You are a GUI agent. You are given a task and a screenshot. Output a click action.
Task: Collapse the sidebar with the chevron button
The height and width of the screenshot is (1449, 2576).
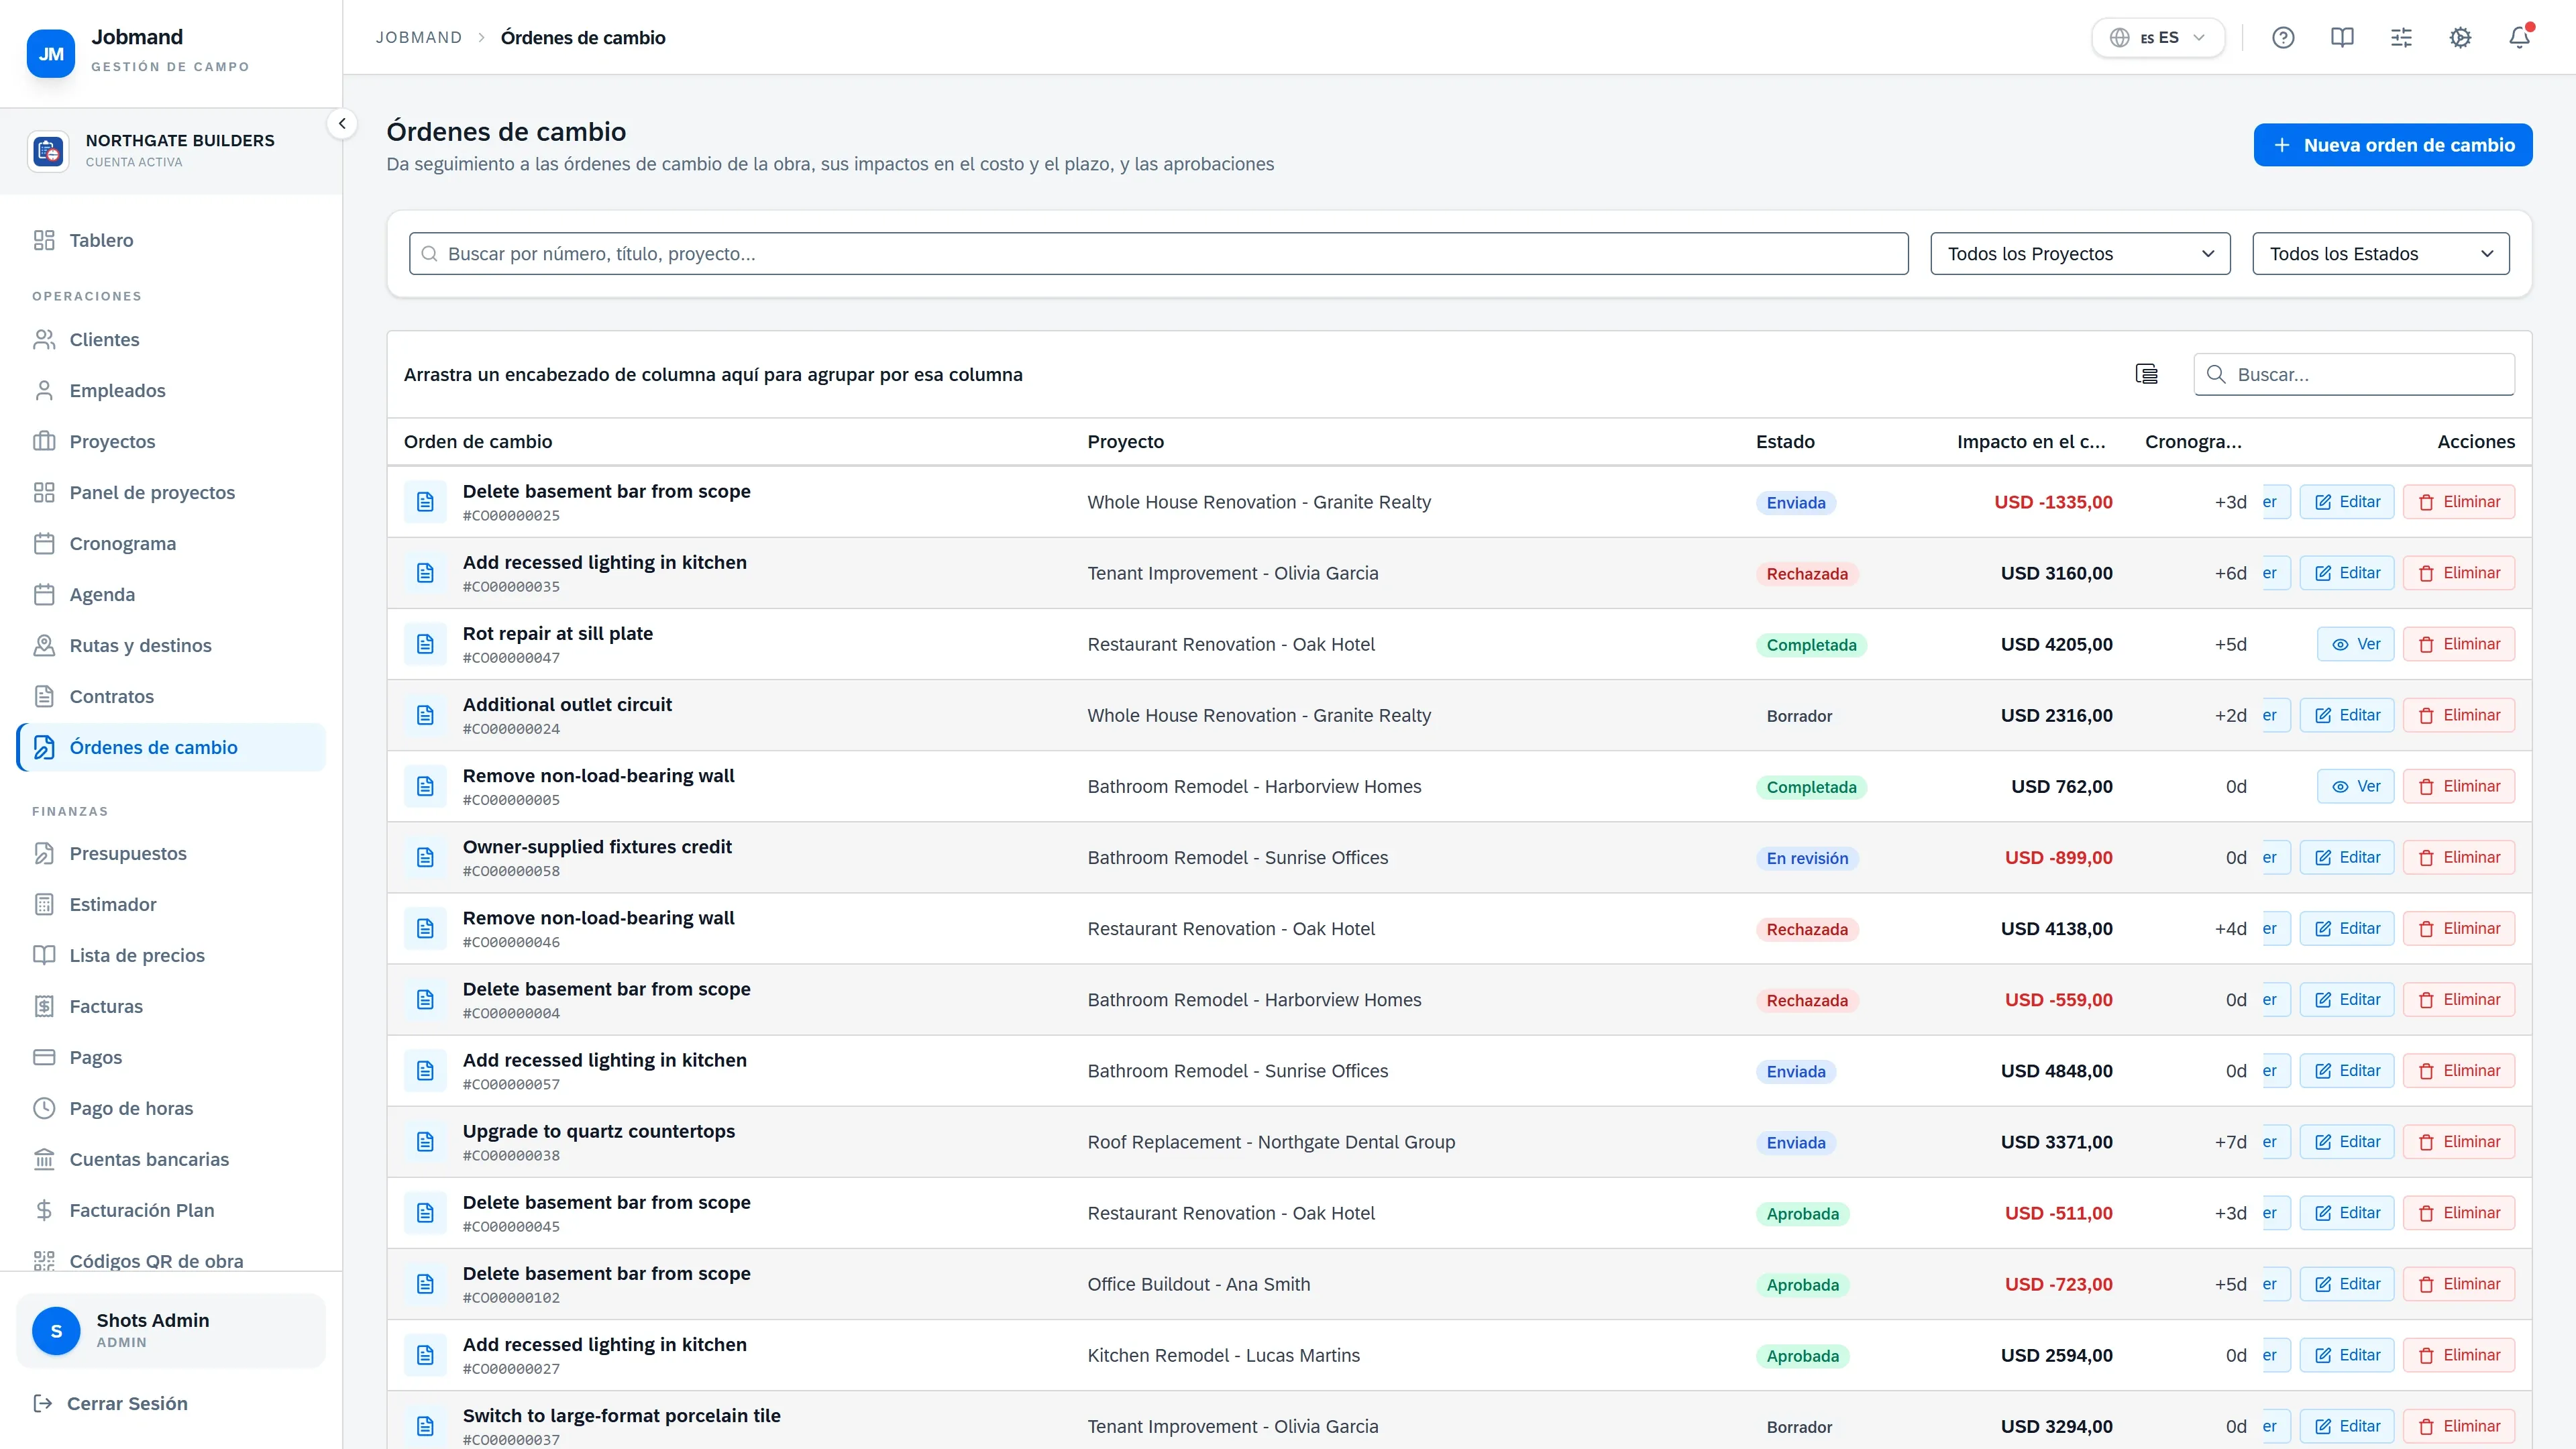pos(342,124)
